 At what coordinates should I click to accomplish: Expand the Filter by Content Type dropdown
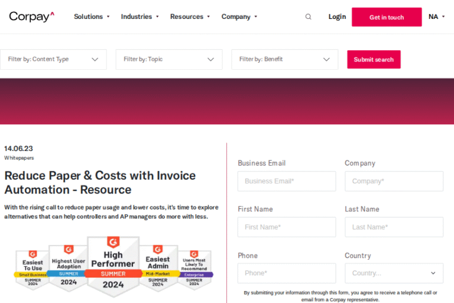point(53,59)
